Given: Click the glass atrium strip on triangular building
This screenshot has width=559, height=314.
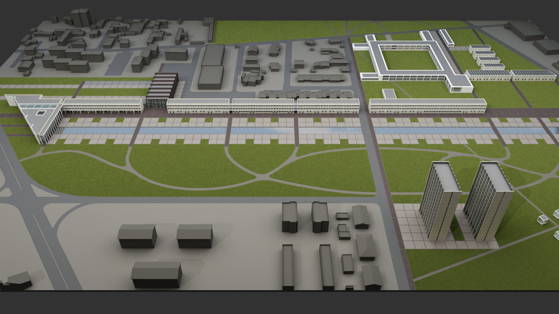Looking at the screenshot, I should pos(38,106).
